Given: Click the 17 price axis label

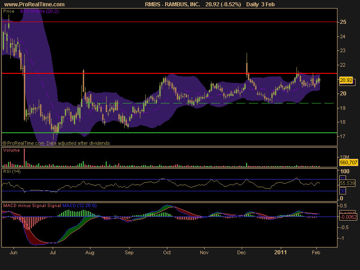Looking at the screenshot, I should coord(342,136).
